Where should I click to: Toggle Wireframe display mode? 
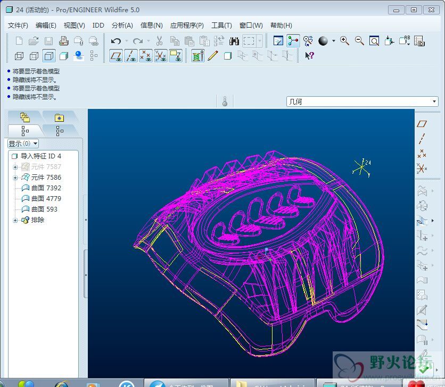click(x=19, y=56)
